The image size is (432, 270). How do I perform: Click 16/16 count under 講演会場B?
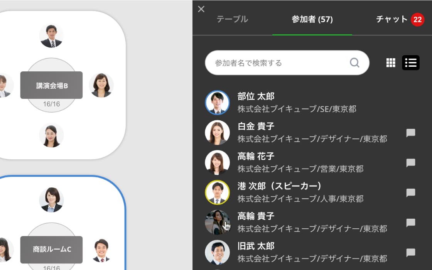[52, 104]
